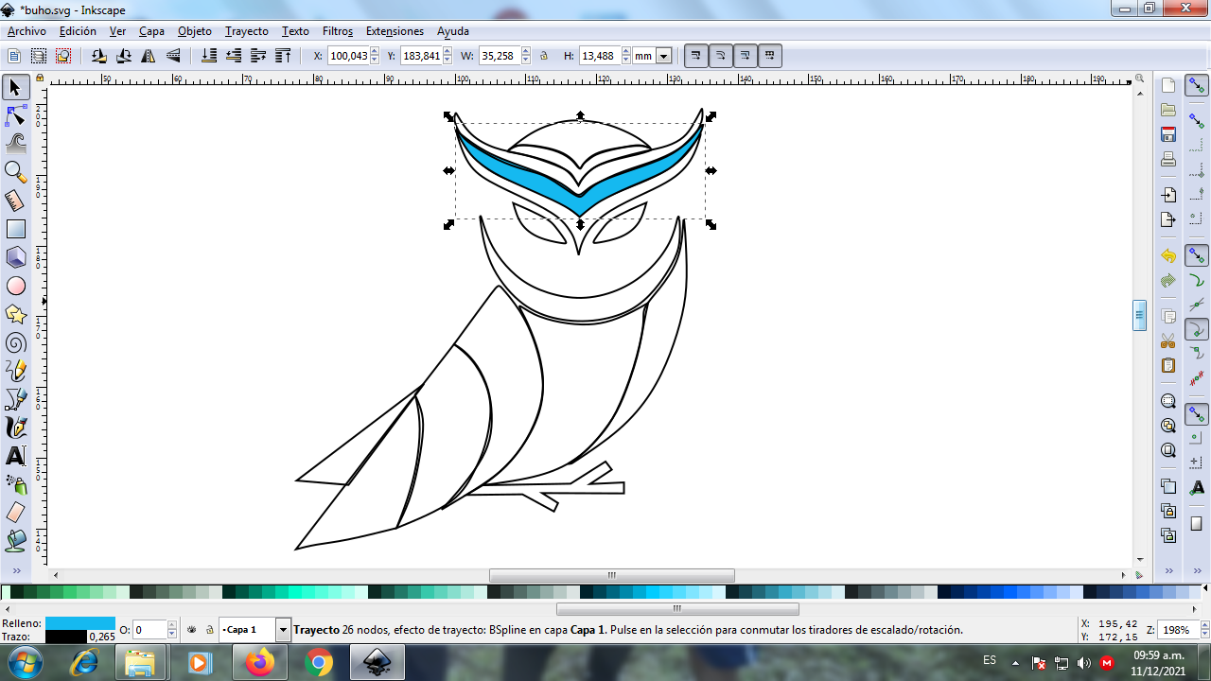1211x681 pixels.
Task: Flip selection vertically
Action: click(173, 56)
